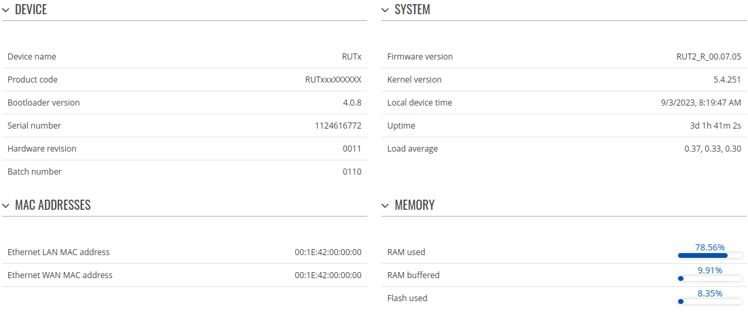
Task: Click the Ethernet LAN MAC address value
Action: [x=328, y=252]
